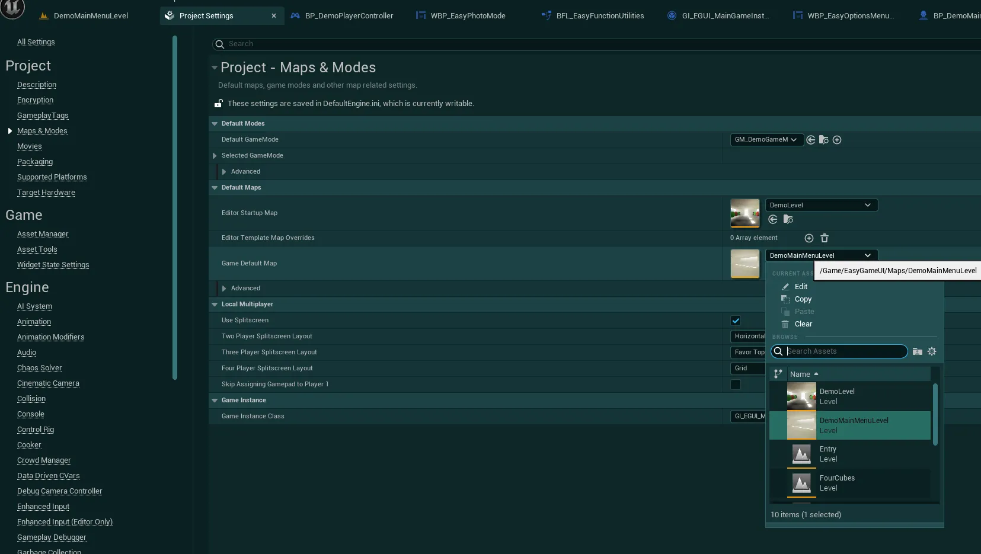
Task: Open the Packaging settings page
Action: pyautogui.click(x=35, y=162)
